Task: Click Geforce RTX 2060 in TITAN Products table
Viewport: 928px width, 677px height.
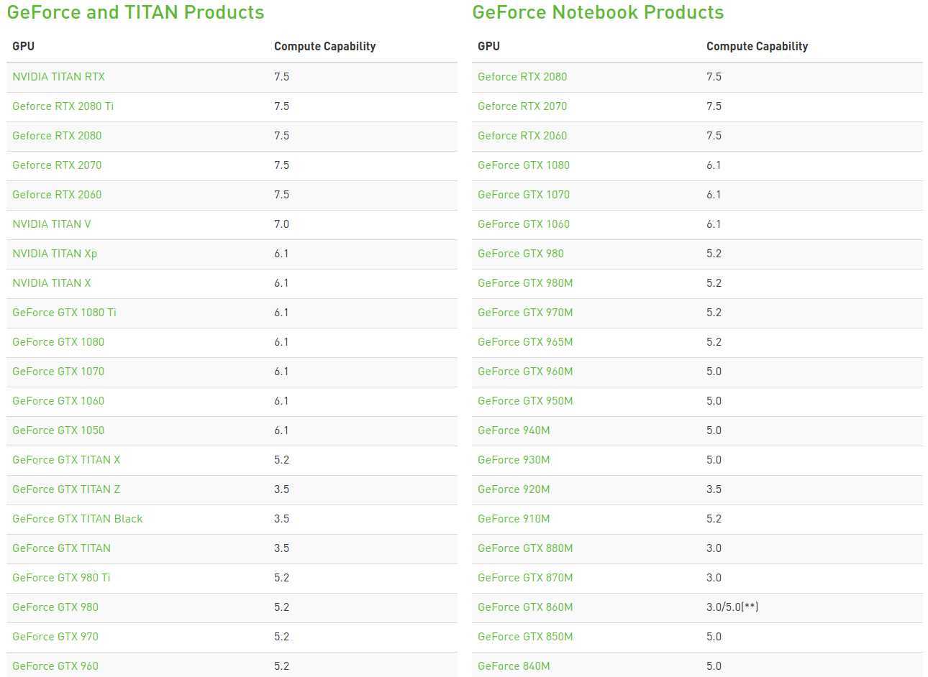Action: [57, 195]
